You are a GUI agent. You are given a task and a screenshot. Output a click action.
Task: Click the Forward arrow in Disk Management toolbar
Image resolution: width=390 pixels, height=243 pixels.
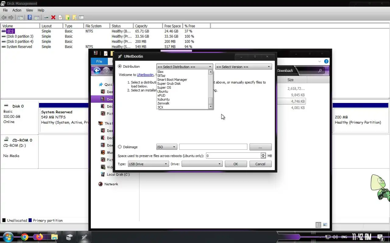(x=11, y=18)
